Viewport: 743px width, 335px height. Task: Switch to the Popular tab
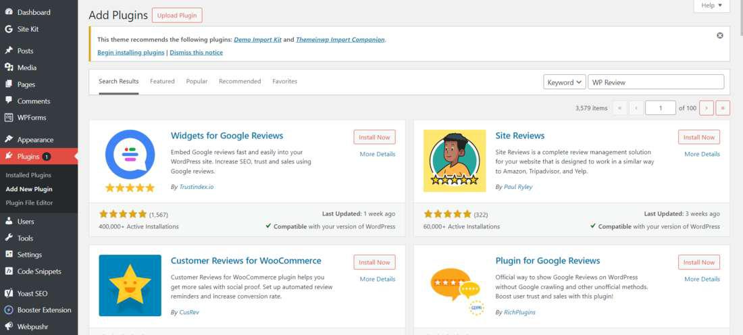point(197,81)
